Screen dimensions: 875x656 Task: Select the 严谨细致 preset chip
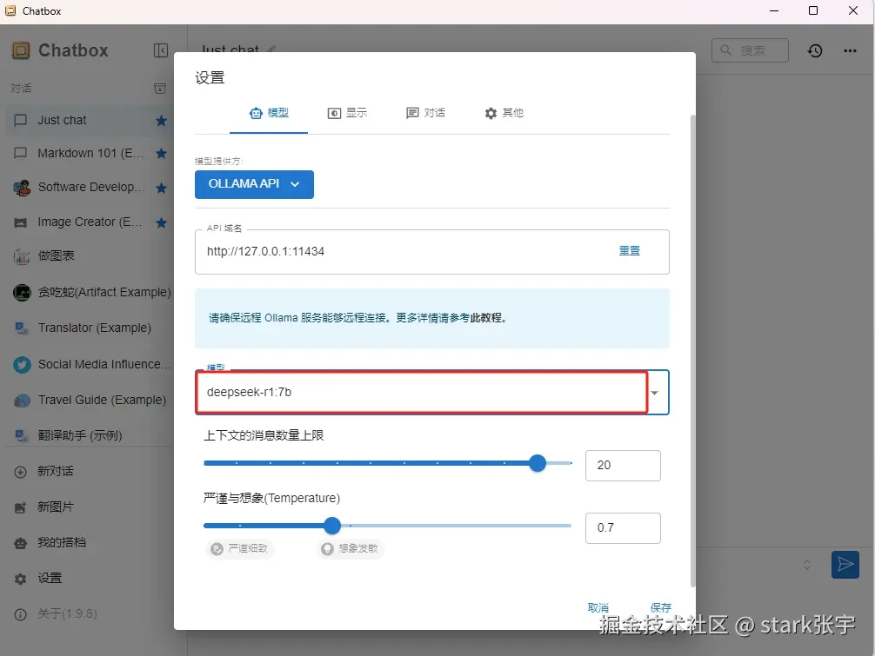point(239,549)
